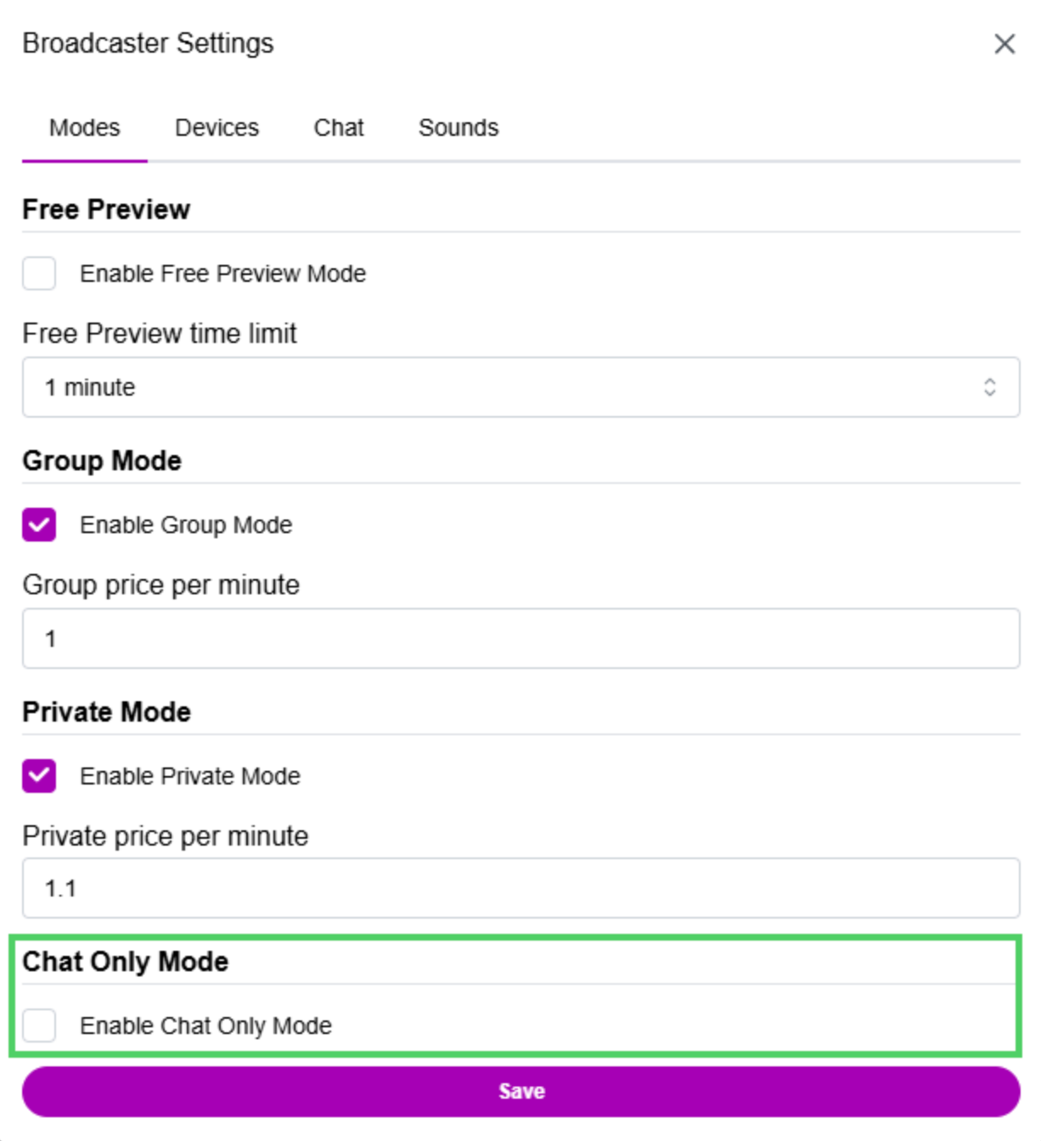
Task: Uncheck the Enable Group Mode checkbox
Action: [x=39, y=525]
